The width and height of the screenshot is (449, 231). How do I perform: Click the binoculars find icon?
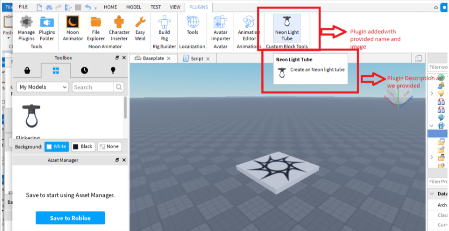pos(48,7)
